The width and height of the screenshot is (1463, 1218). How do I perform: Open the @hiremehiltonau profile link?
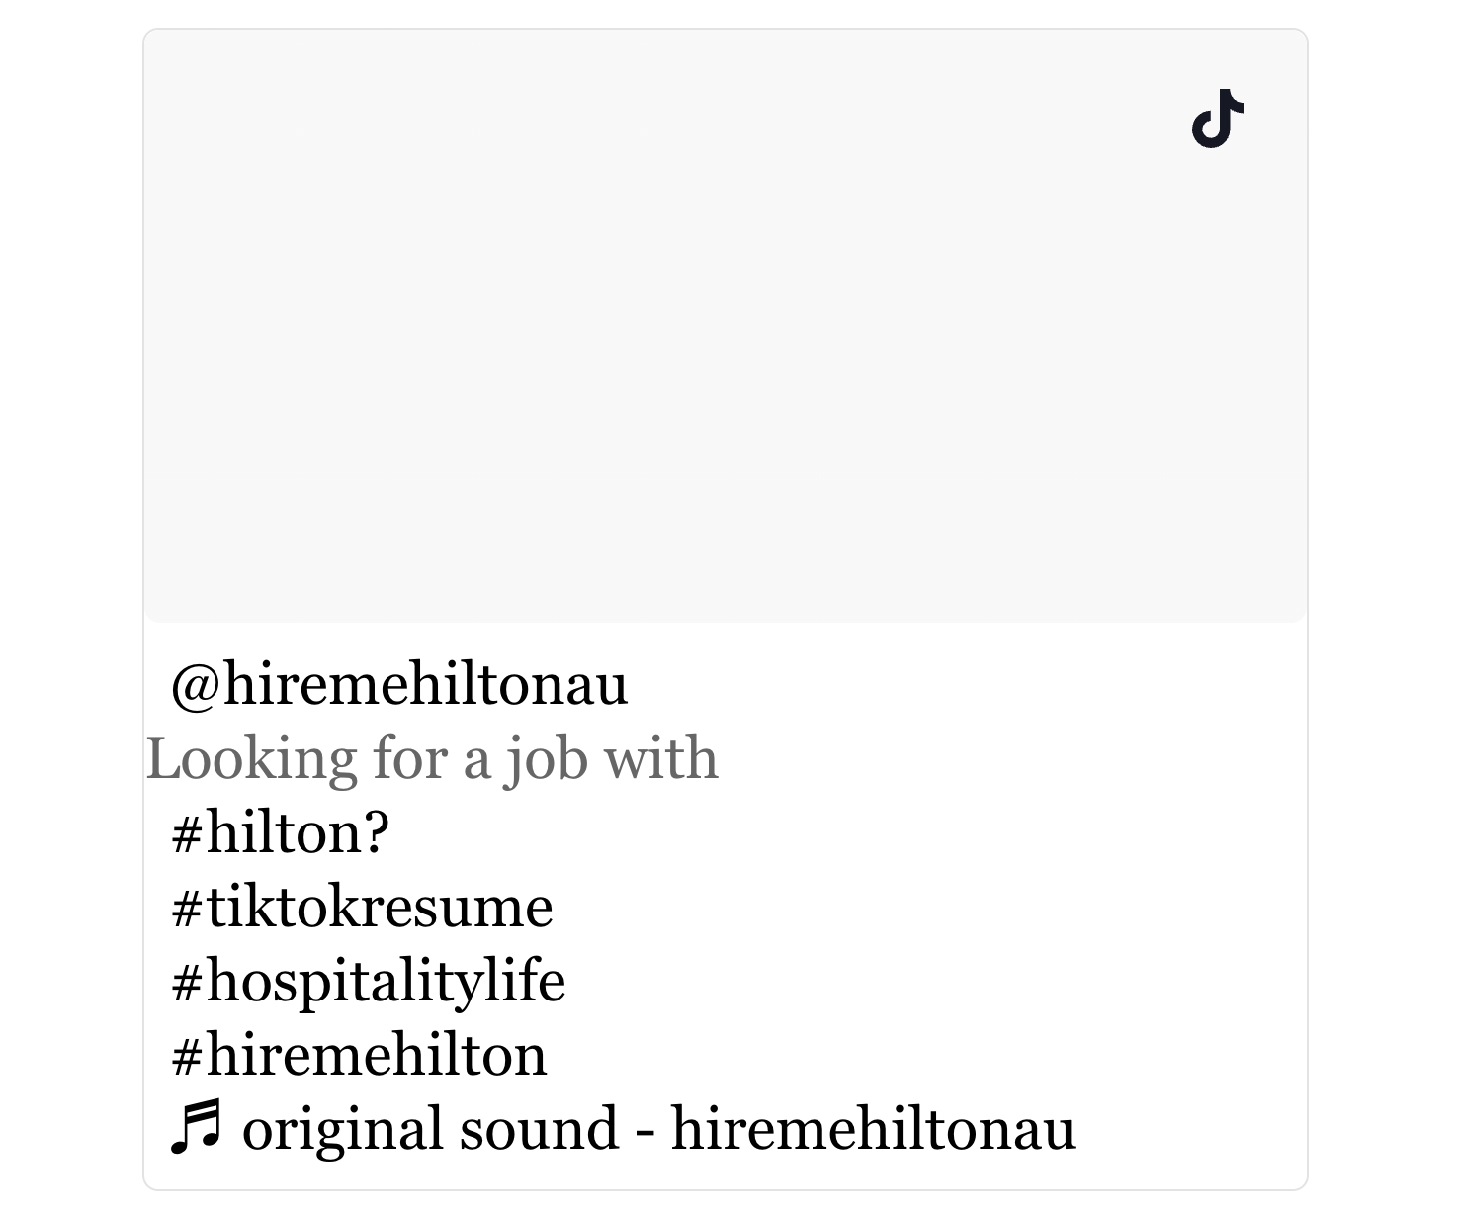[399, 684]
